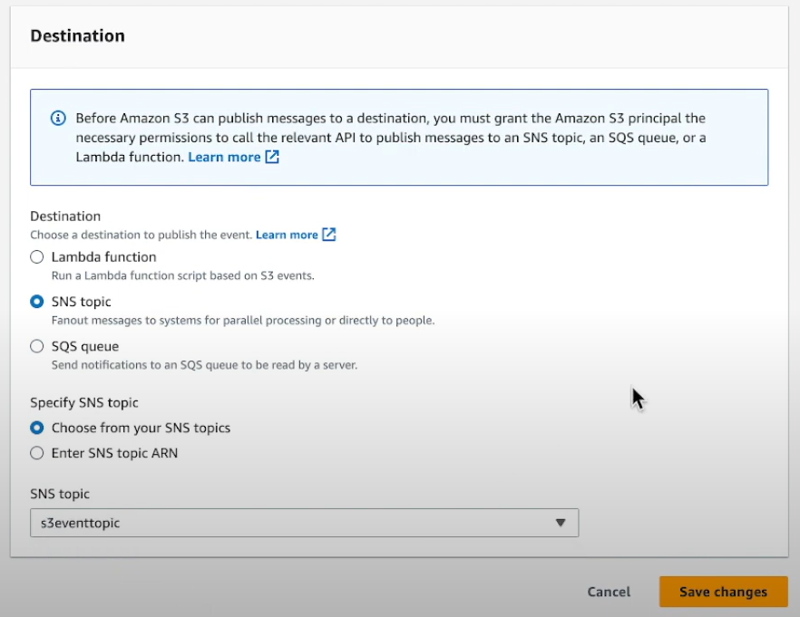Viewport: 800px width, 617px height.
Task: Click 'Choose a destination to publish' helper text
Action: 141,235
